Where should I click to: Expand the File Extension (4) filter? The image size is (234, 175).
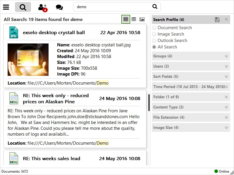click(x=226, y=117)
